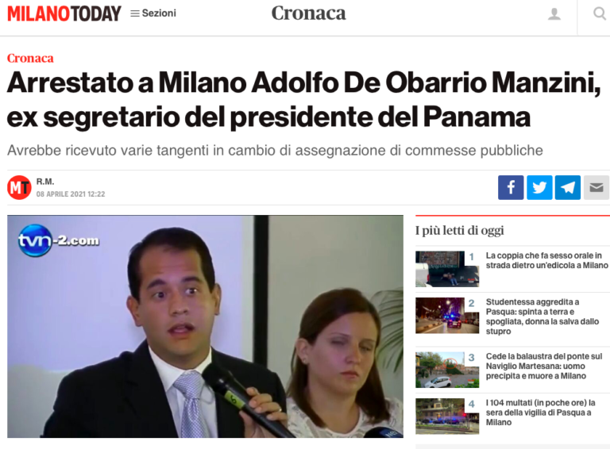Open the Naviglio Martesana balaustra story
The image size is (610, 449).
click(x=544, y=366)
